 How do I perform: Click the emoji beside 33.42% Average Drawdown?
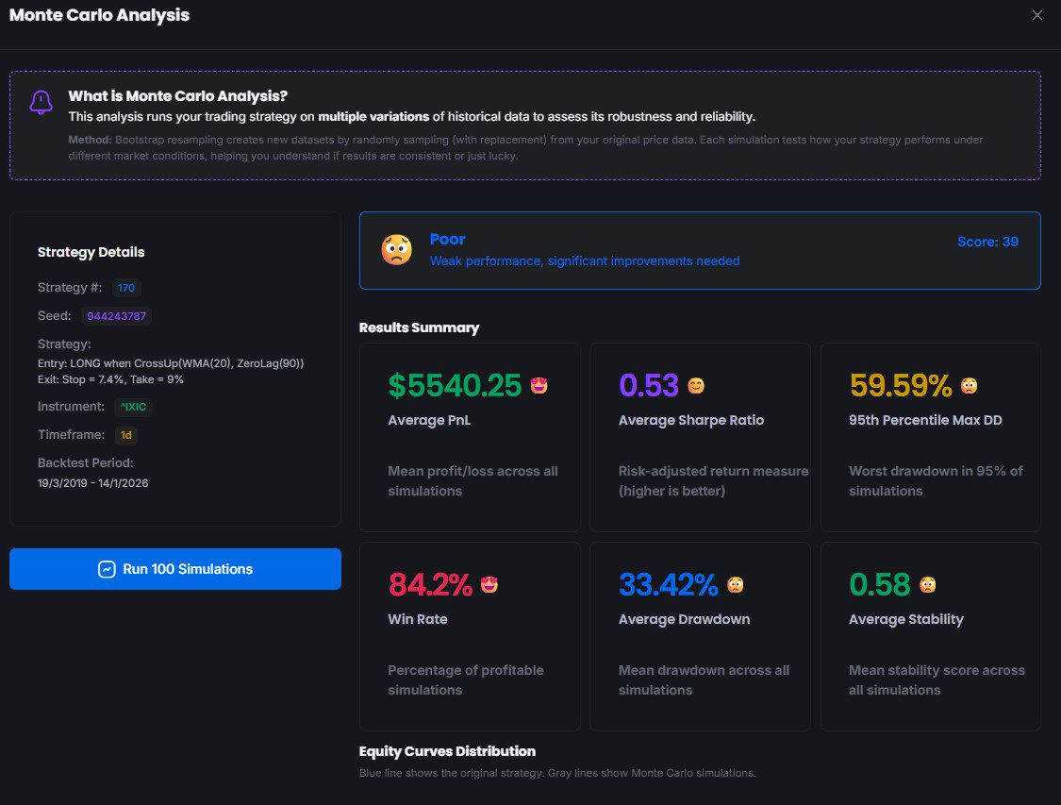736,585
